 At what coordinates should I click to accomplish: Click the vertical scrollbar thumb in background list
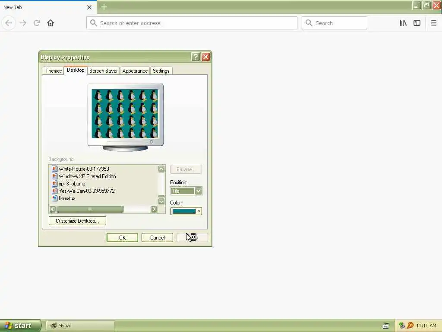161,196
